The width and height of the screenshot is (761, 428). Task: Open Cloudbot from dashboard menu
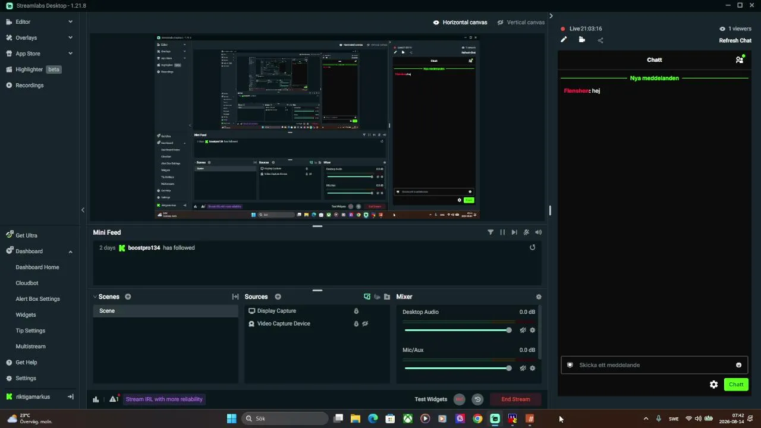click(27, 283)
